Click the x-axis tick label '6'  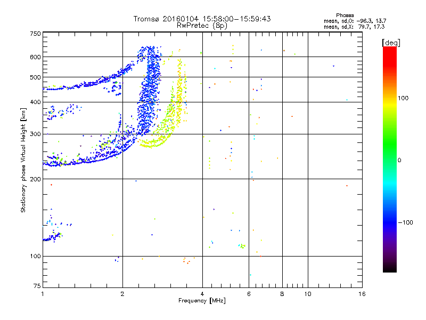249,294
